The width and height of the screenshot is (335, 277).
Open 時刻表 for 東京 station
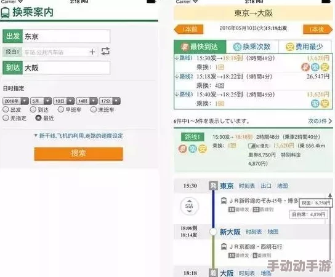tap(247, 186)
